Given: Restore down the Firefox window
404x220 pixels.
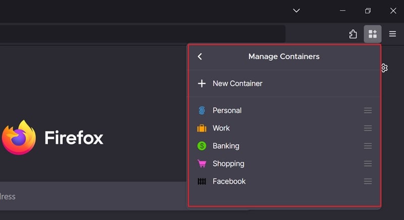Looking at the screenshot, I should tap(368, 11).
